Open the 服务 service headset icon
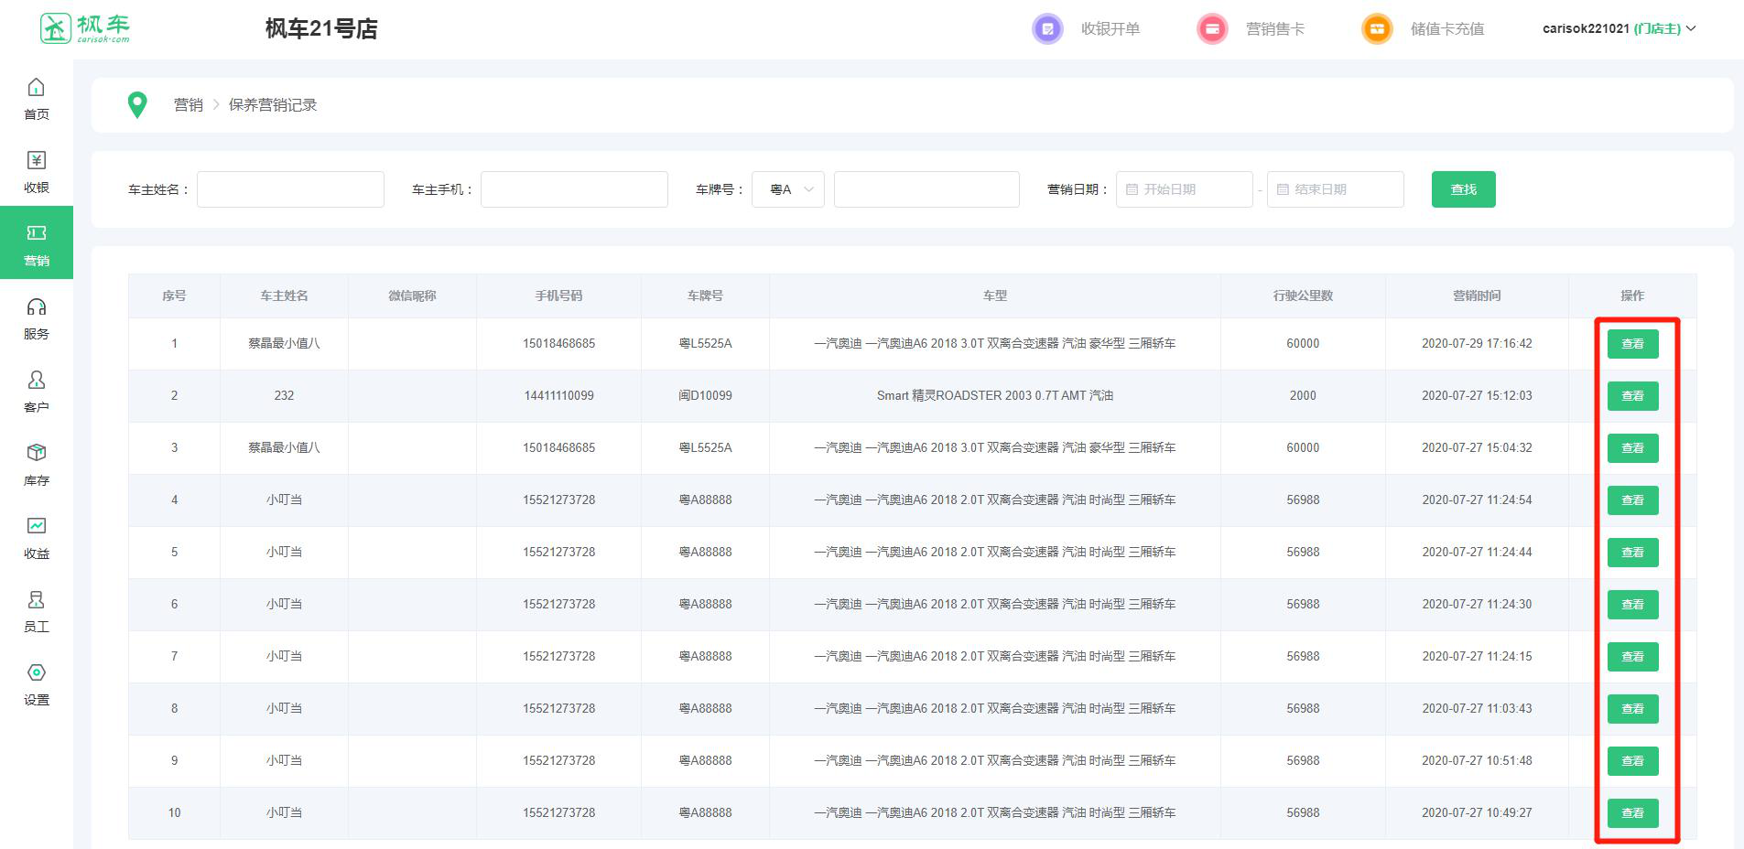The height and width of the screenshot is (849, 1744). click(36, 306)
